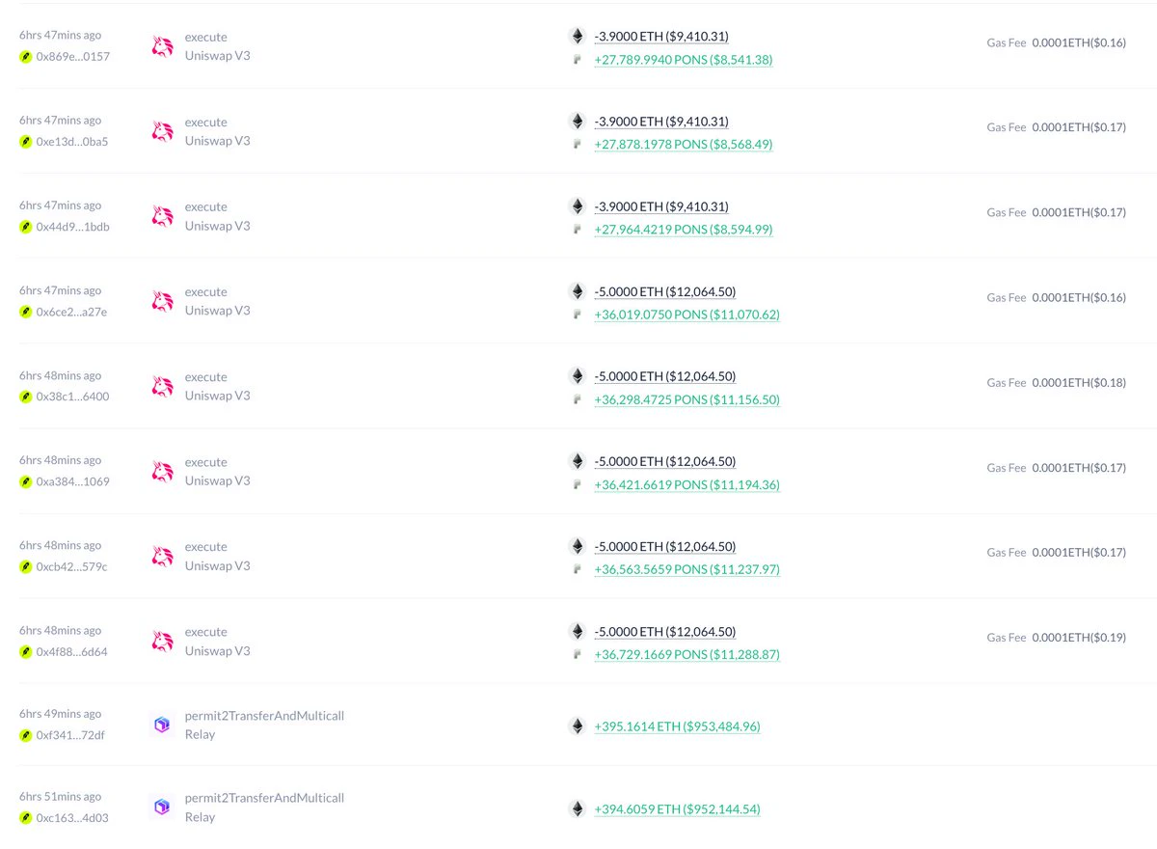The height and width of the screenshot is (849, 1157).
Task: Click green chain icon next to 0xe13d...0ba5
Action: coord(27,142)
